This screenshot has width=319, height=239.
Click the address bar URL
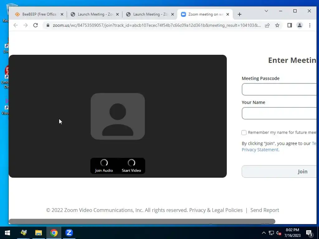click(157, 25)
